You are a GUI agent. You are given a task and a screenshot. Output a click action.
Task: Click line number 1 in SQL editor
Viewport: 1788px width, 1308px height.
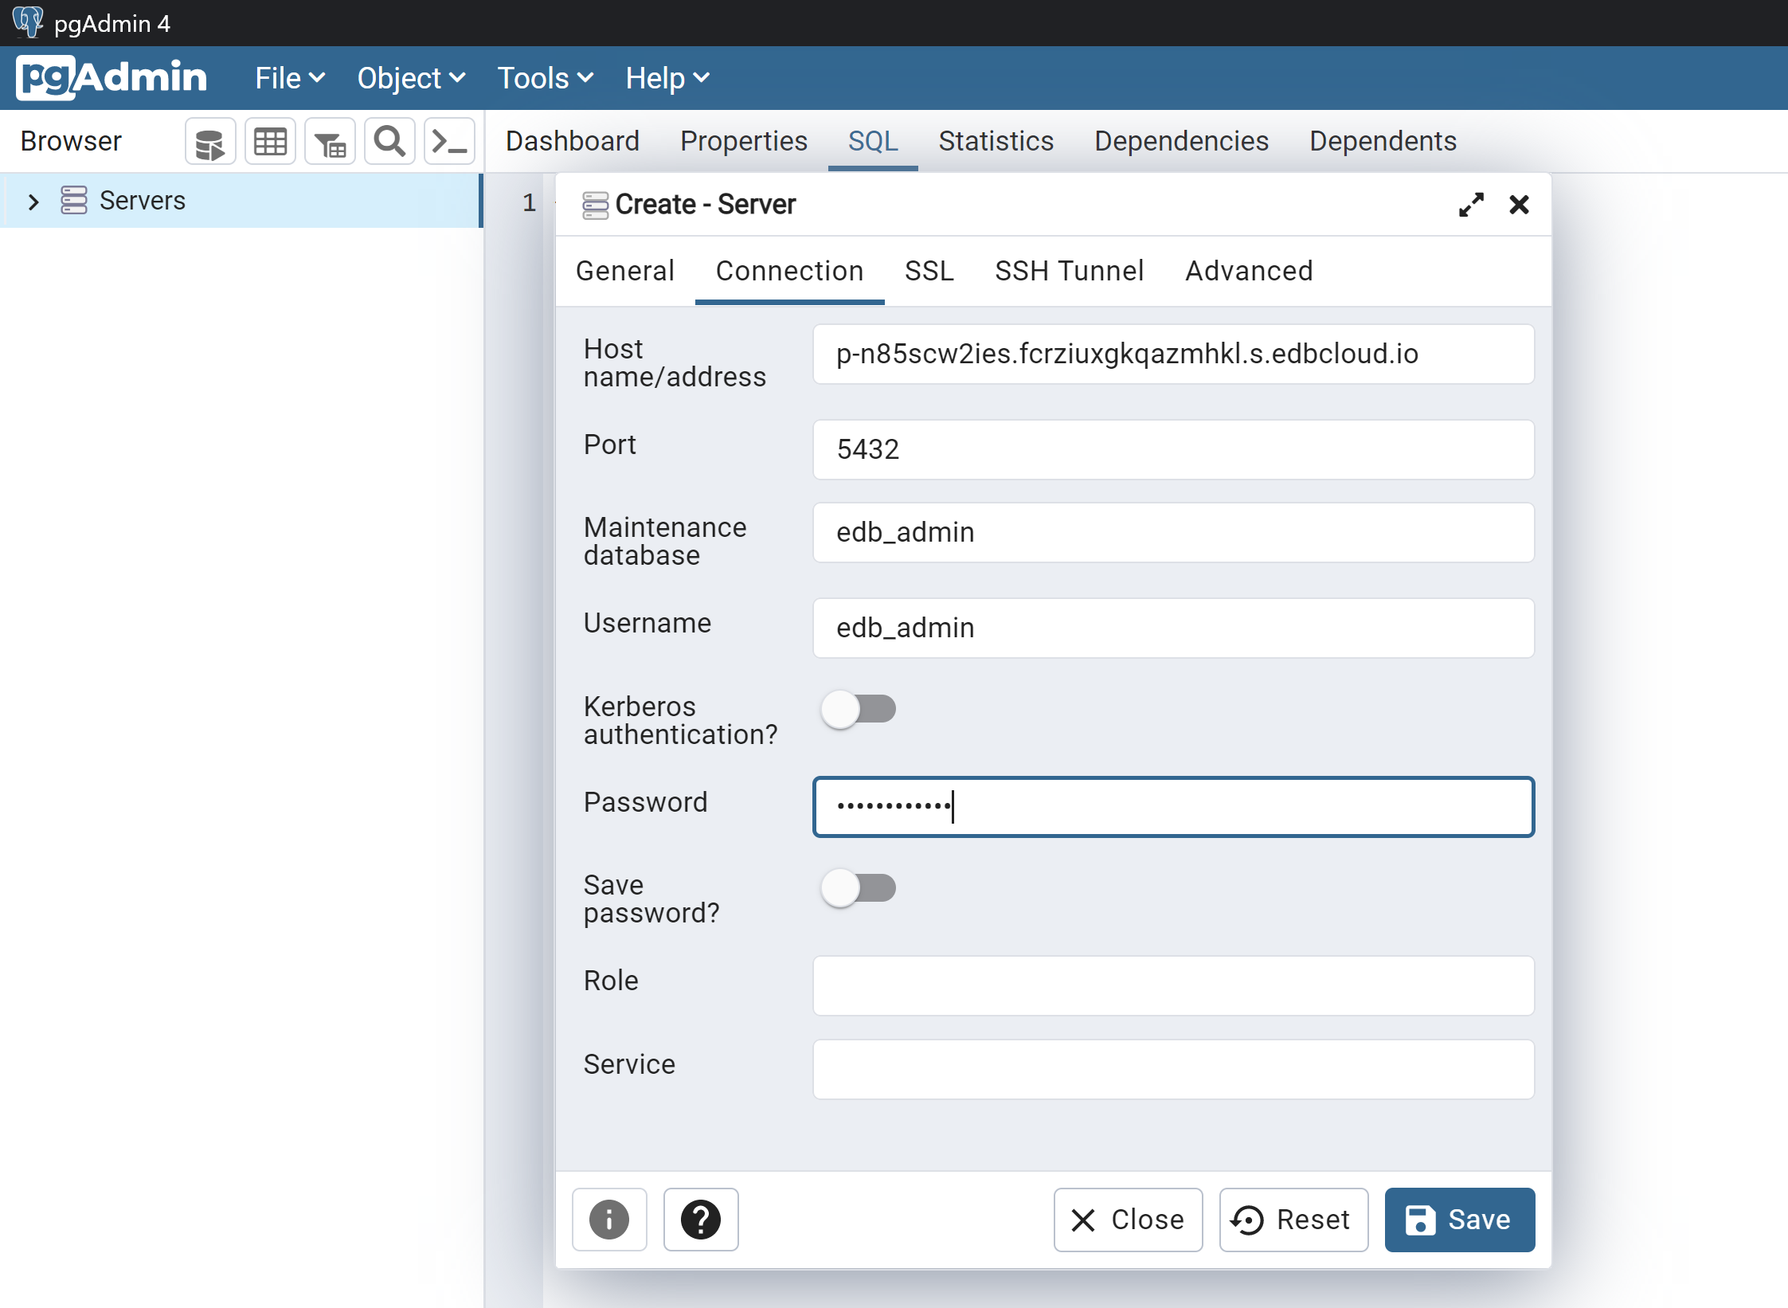[529, 202]
